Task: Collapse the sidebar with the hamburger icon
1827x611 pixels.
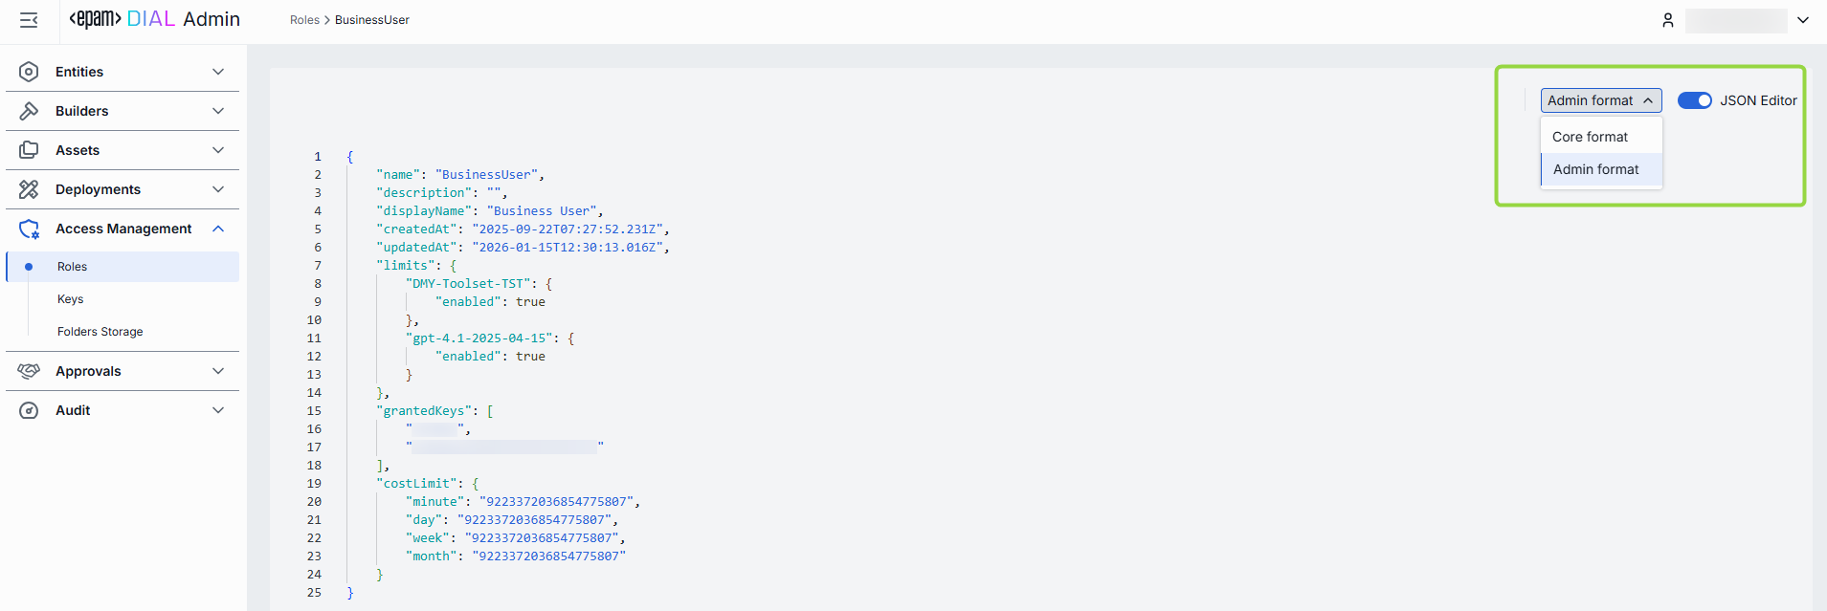Action: [29, 20]
